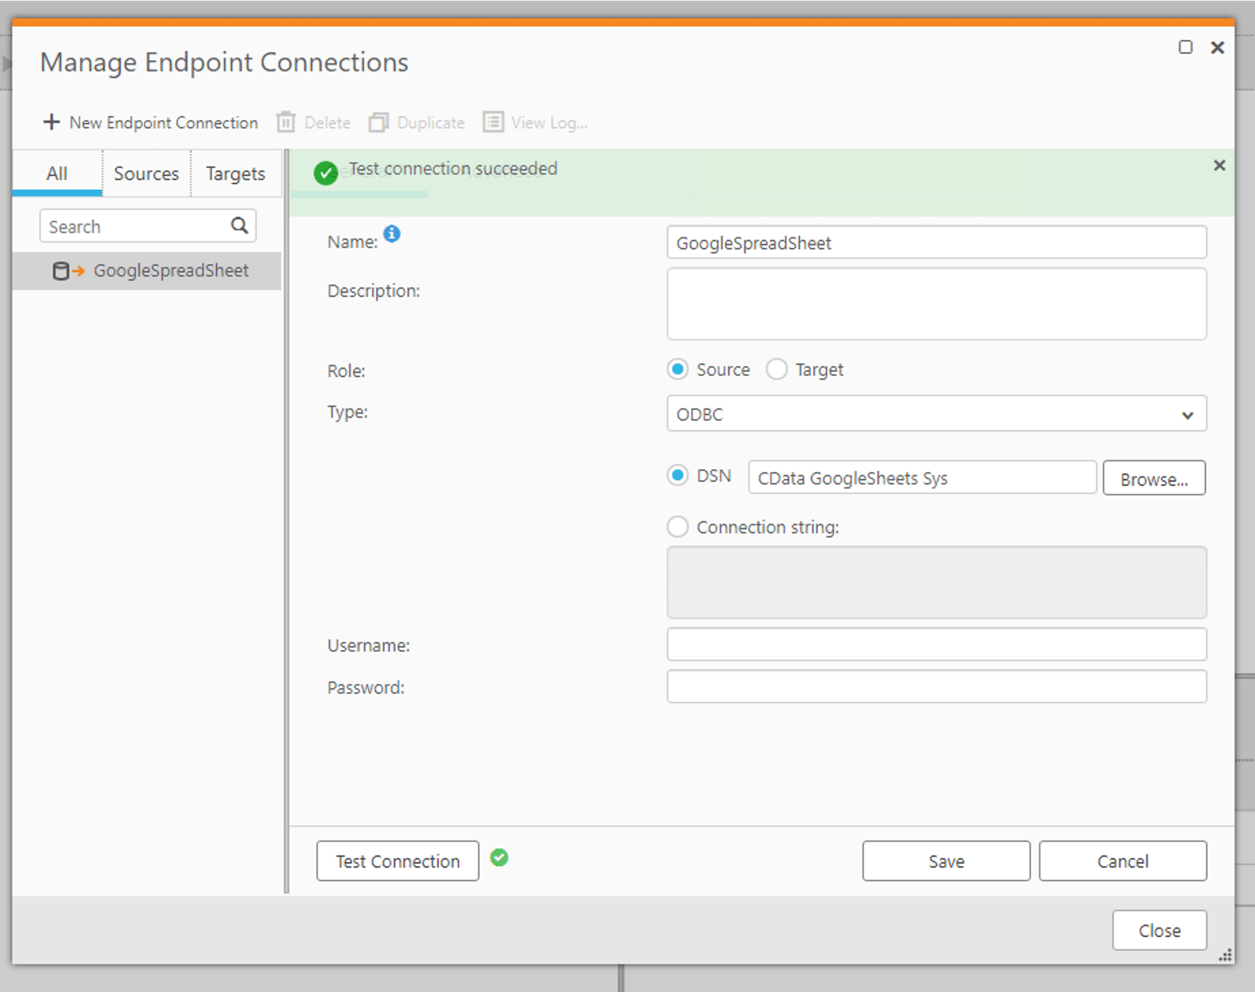This screenshot has width=1255, height=992.
Task: Click the Delete trash can icon
Action: coord(286,122)
